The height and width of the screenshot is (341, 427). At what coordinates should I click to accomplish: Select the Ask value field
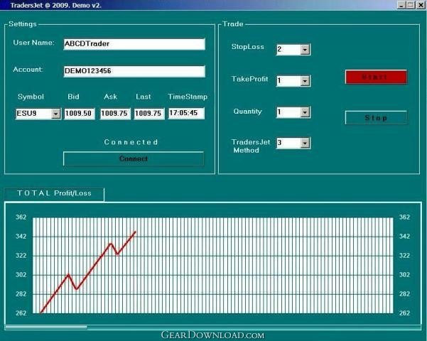coord(115,113)
